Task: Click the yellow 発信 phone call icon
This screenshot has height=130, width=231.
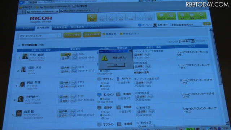Action: click(92, 18)
